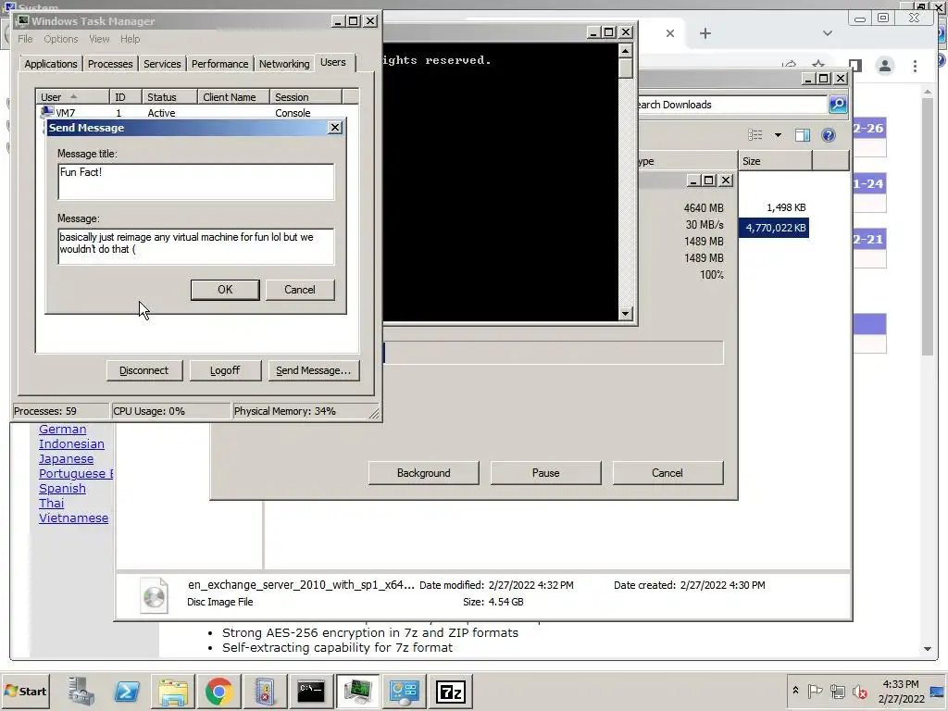Click the Send Message... button

(313, 370)
